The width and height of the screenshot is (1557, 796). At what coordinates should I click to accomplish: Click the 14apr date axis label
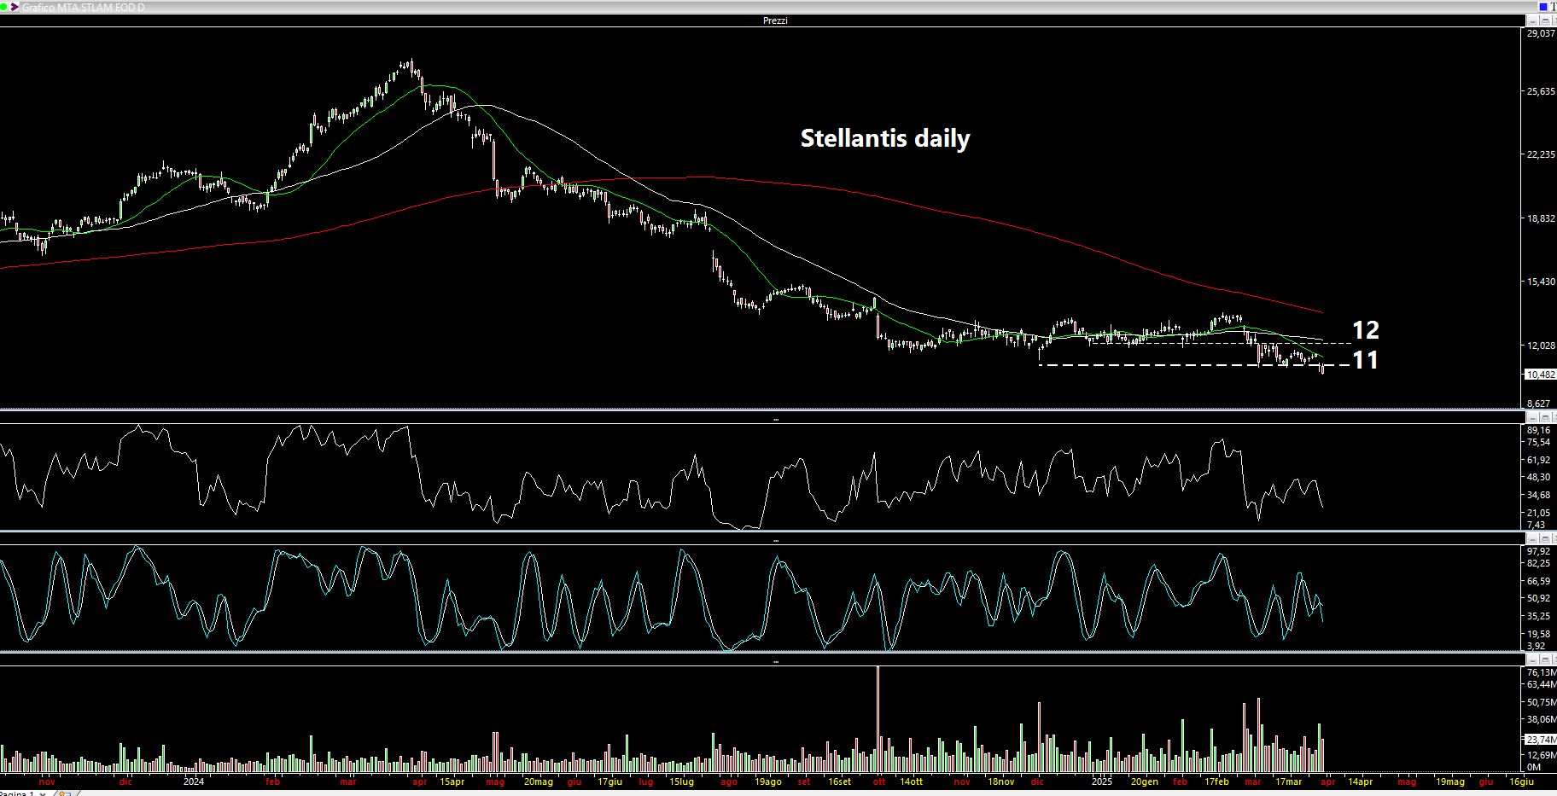(x=1360, y=781)
